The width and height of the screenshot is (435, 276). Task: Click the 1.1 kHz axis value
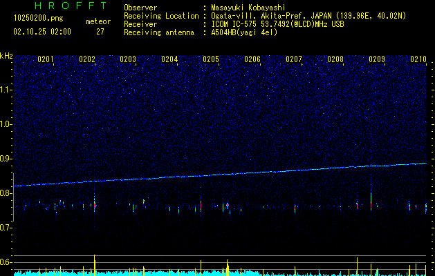6,90
